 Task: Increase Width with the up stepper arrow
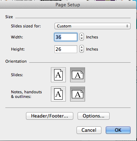pos(81,35)
